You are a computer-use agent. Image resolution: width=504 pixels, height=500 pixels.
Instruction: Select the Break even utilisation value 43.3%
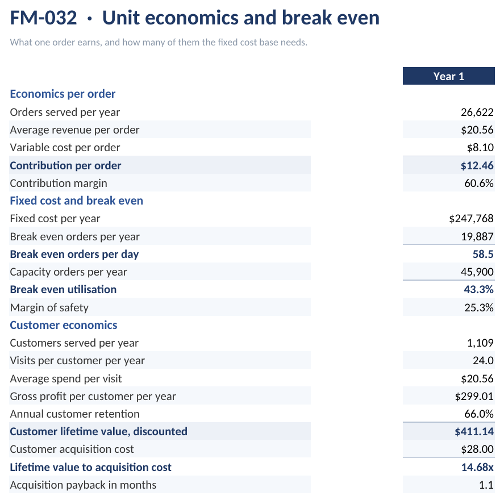478,290
